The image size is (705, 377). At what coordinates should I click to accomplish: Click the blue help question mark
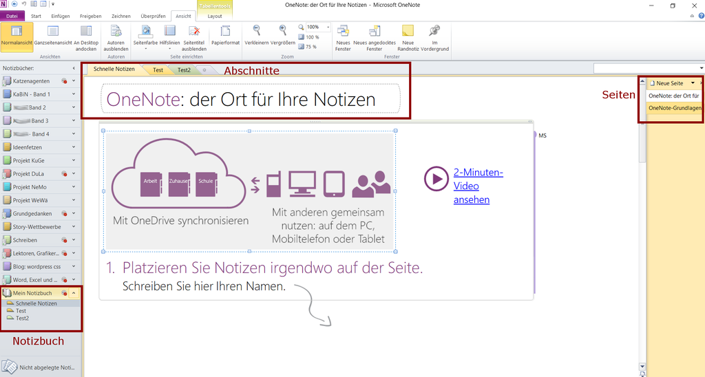(701, 16)
